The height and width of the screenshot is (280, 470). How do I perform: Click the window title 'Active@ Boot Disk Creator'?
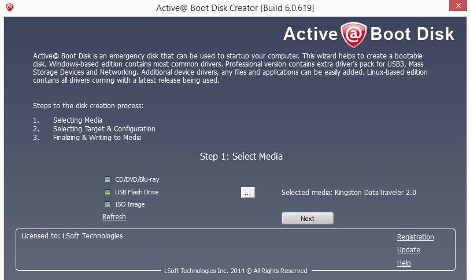pos(235,8)
